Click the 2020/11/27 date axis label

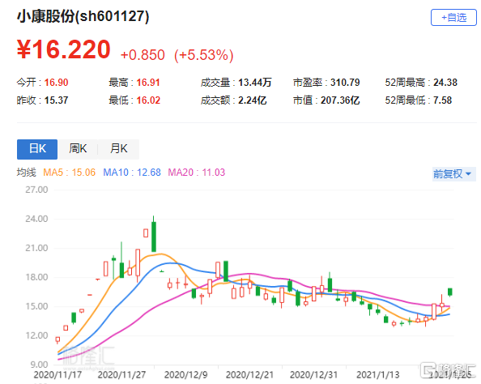click(x=121, y=375)
